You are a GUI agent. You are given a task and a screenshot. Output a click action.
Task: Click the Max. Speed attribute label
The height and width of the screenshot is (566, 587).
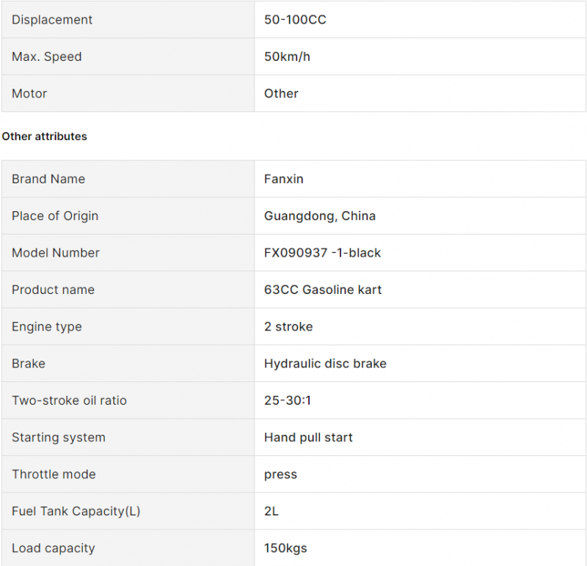(47, 56)
